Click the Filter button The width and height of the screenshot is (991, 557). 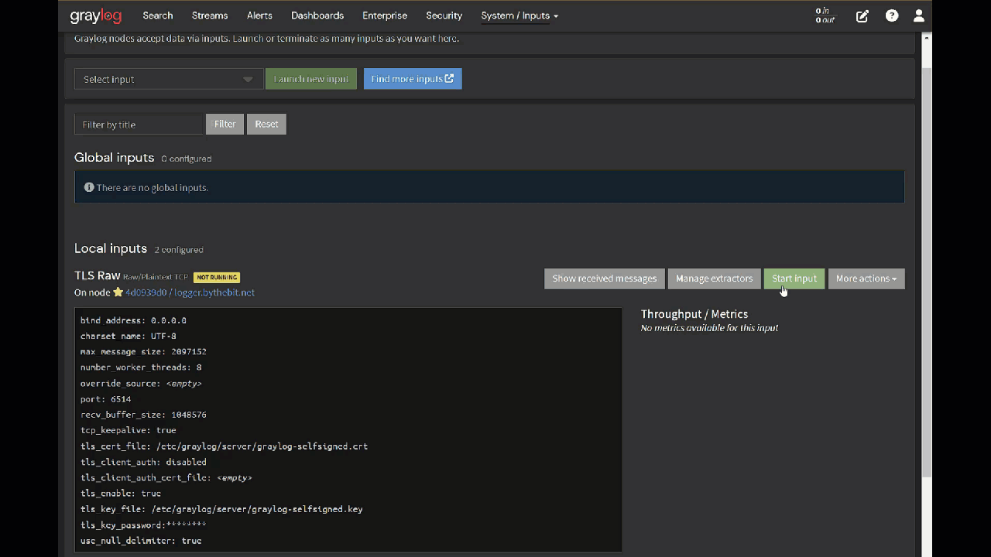tap(225, 124)
